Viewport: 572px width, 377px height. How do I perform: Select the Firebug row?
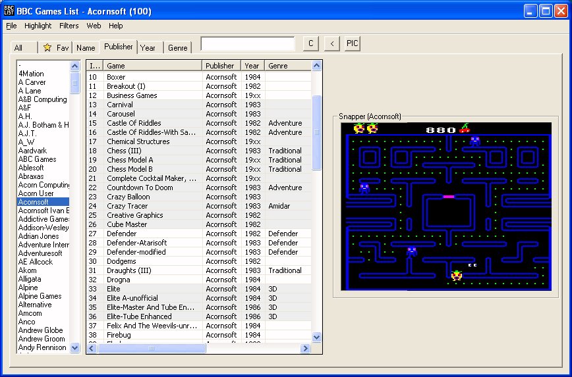tap(199, 335)
